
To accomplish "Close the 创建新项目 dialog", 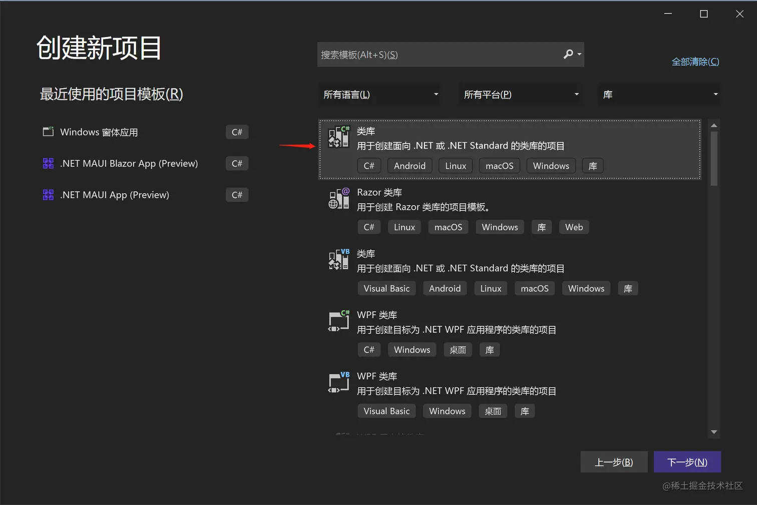I will (x=739, y=14).
